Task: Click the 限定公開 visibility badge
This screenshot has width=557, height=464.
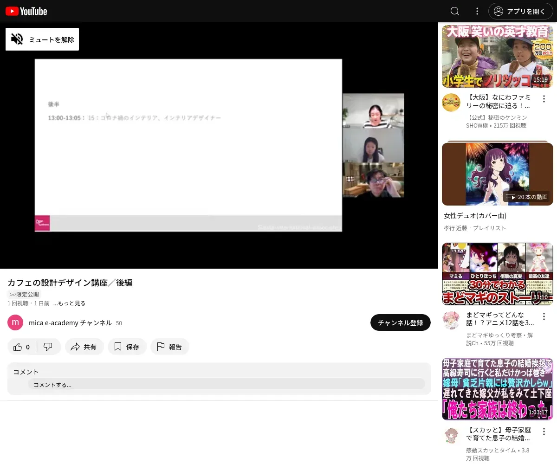Action: (24, 294)
